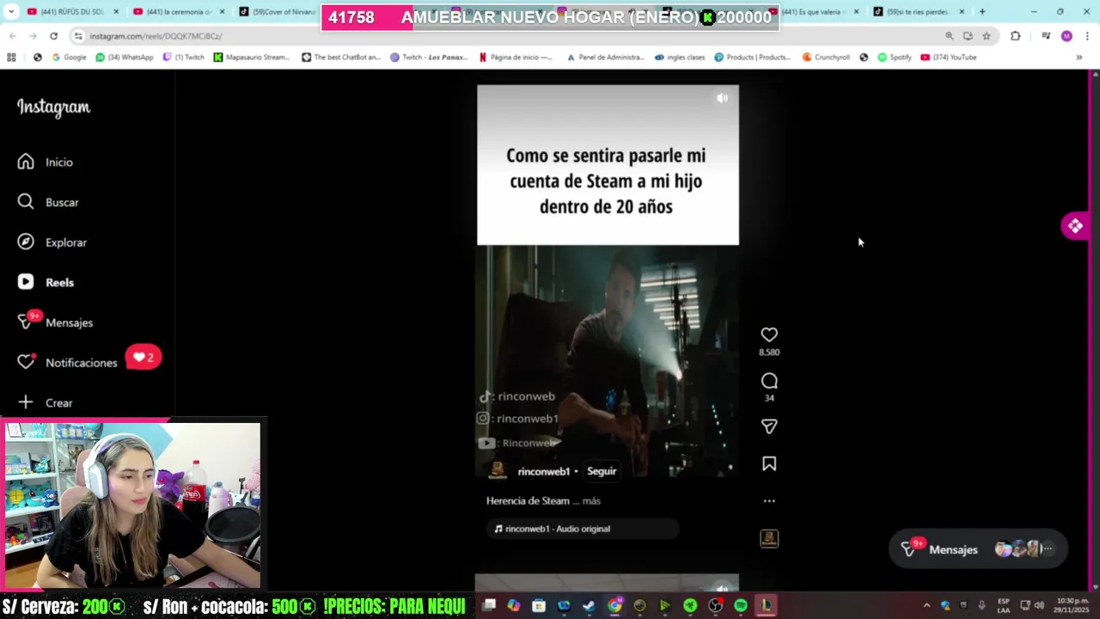Open the reel's three-dots options menu
This screenshot has width=1100, height=619.
point(769,500)
